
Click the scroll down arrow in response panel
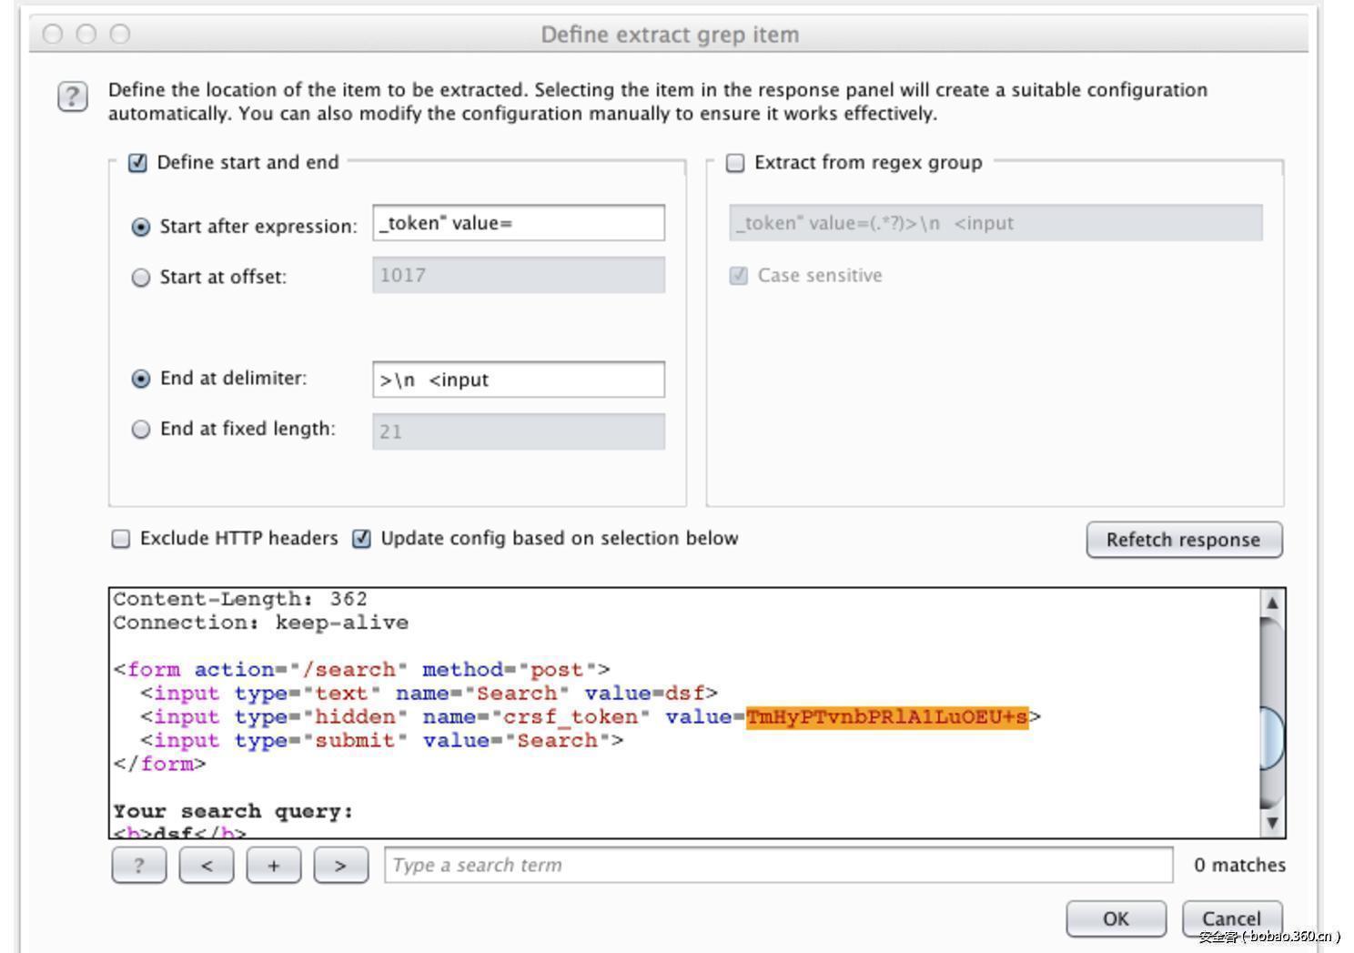coord(1272,823)
